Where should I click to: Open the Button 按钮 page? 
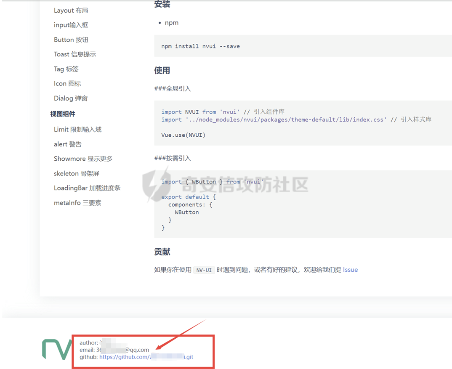tap(71, 40)
